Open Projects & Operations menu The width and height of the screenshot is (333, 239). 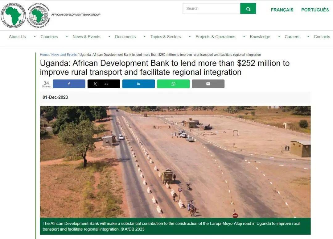click(215, 37)
